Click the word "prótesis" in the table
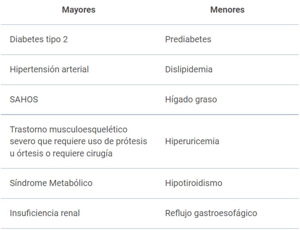This screenshot has width=300, height=230. pyautogui.click(x=131, y=141)
